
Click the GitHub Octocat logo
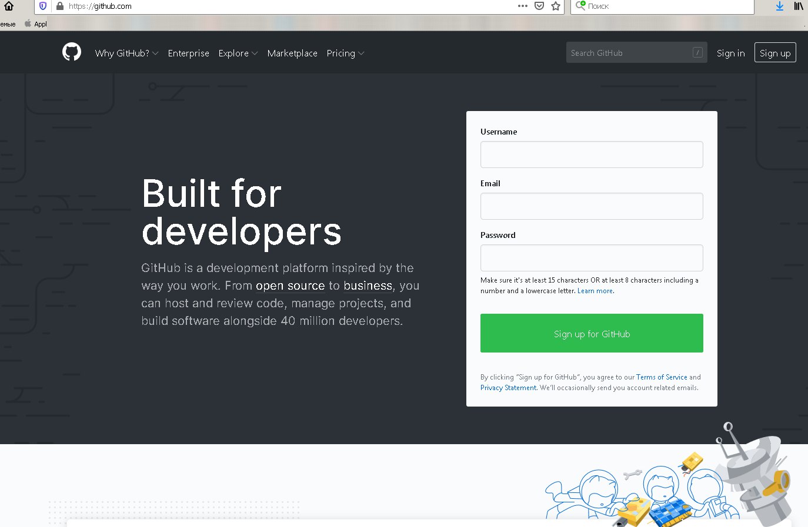click(x=72, y=52)
